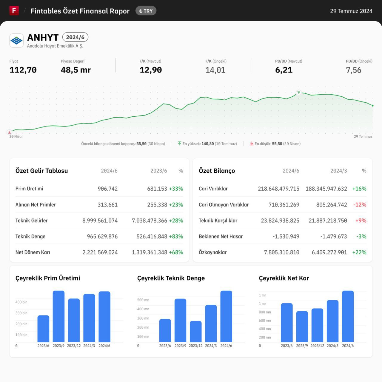Select the 2024/6 bar in Çeyreklik Teknik Denge

click(226, 316)
